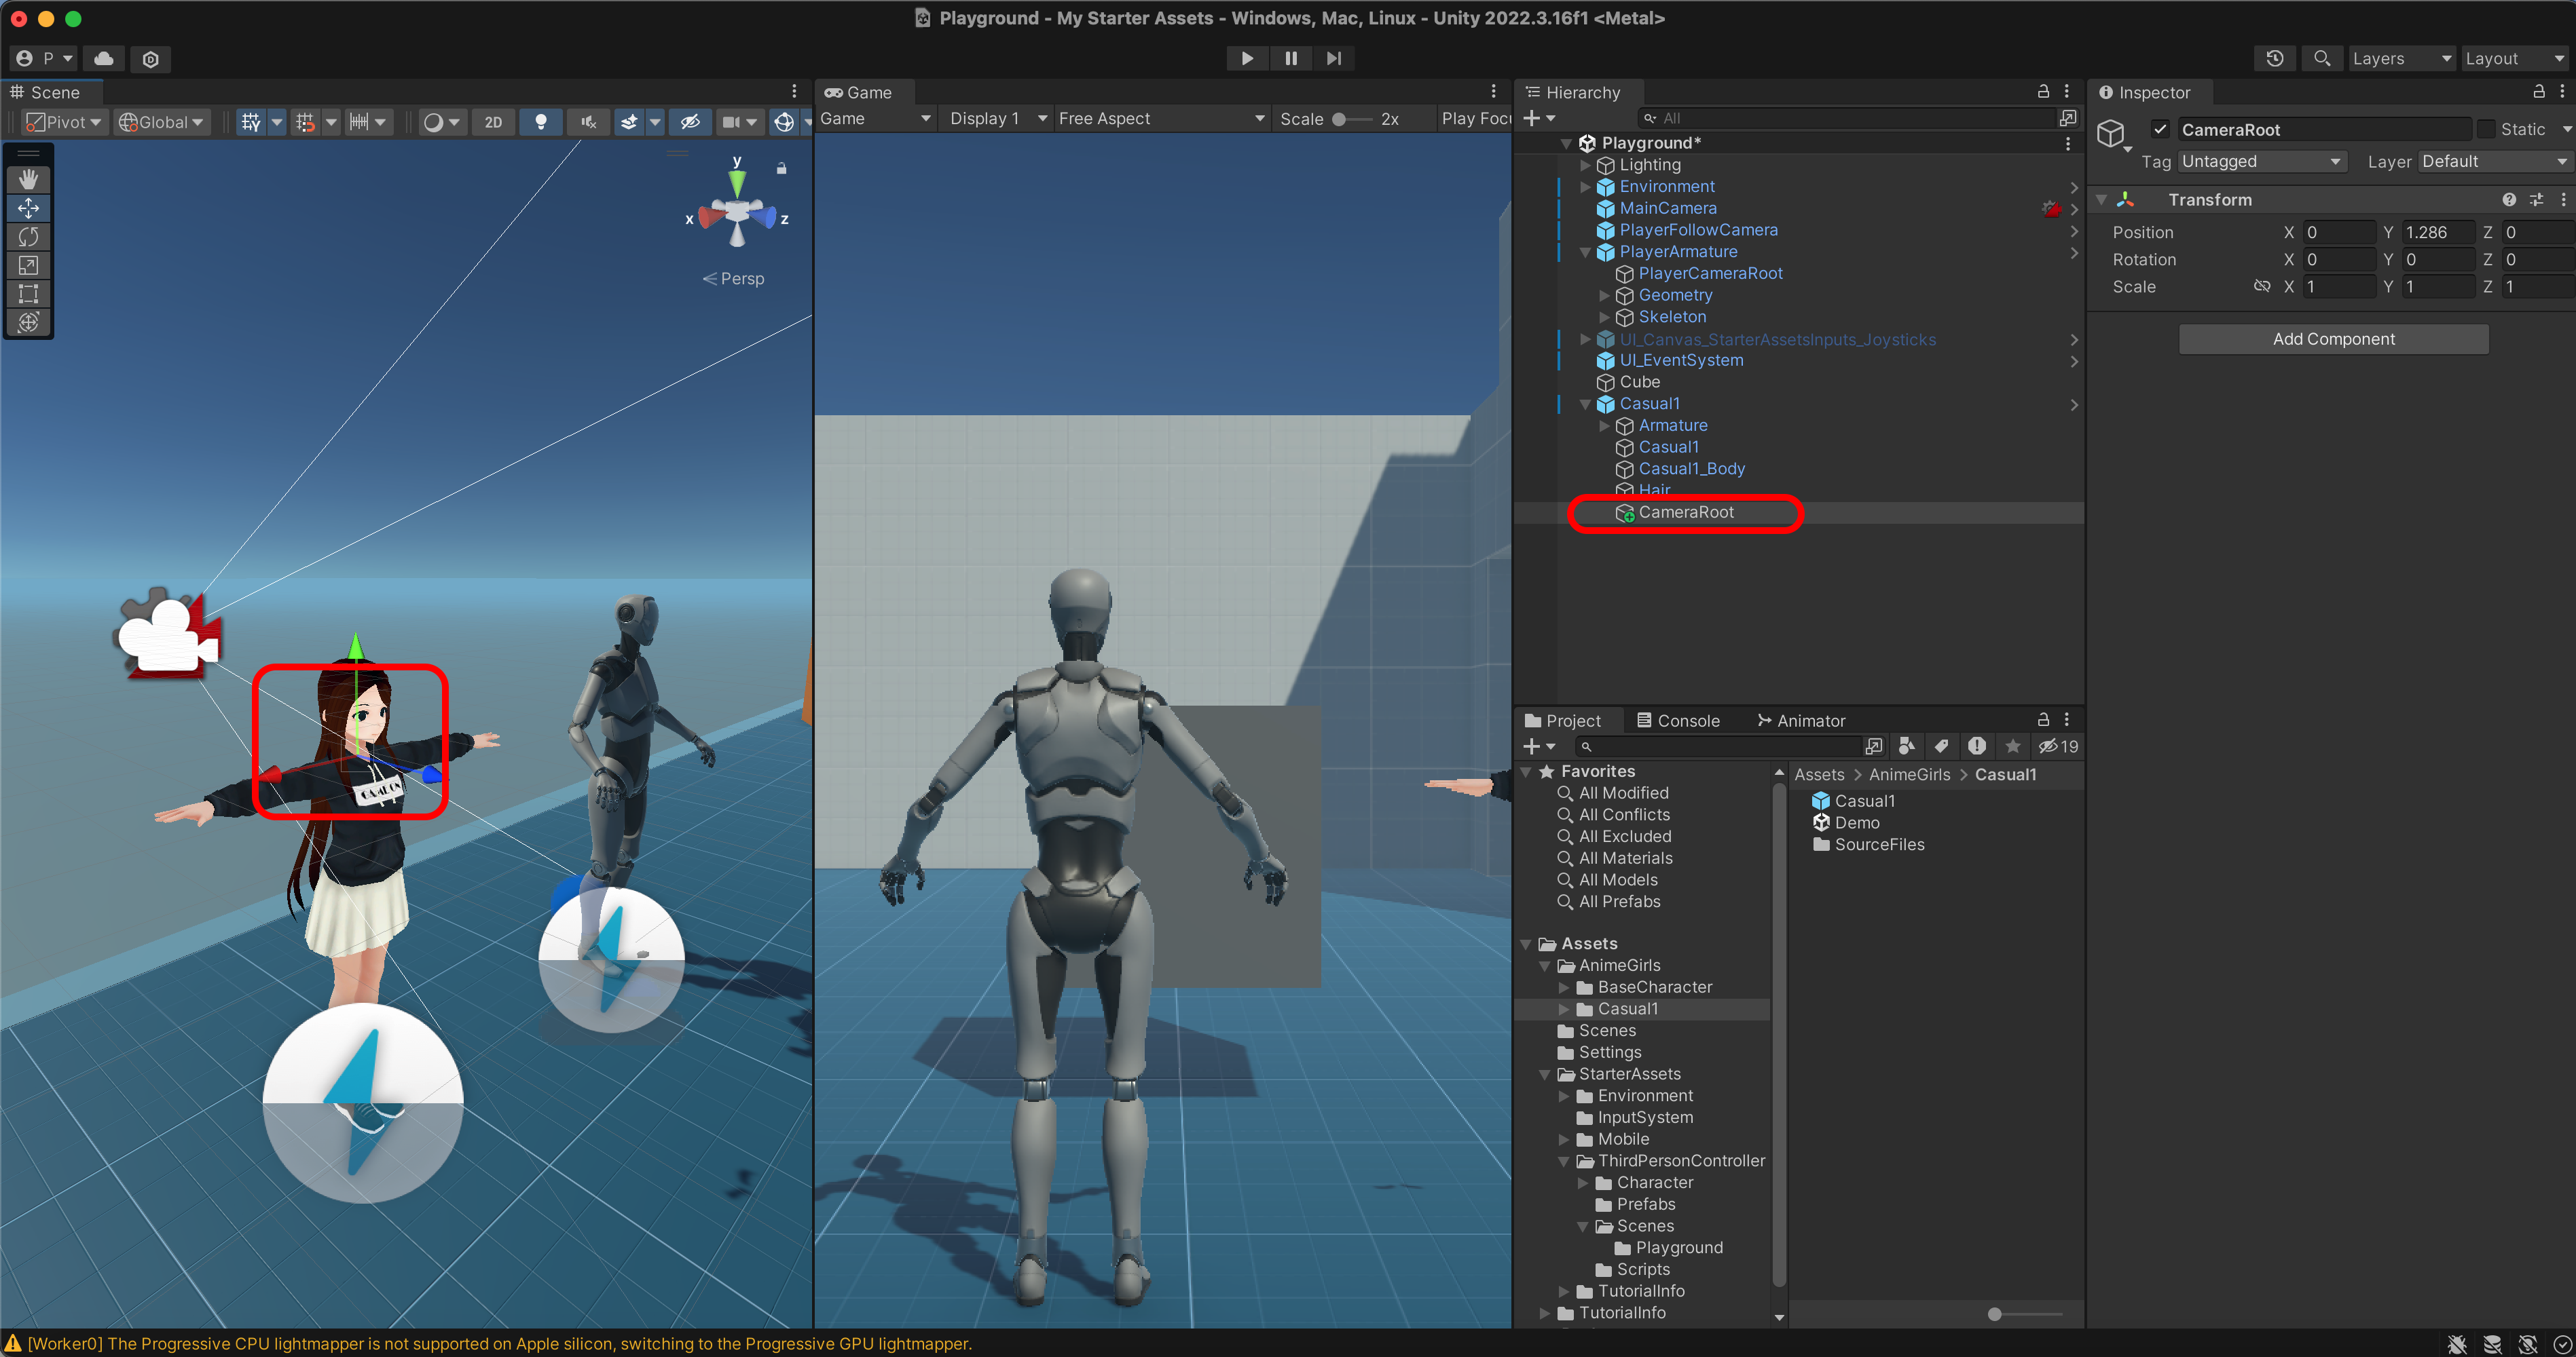2576x1357 pixels.
Task: Select the Rotate tool
Action: (28, 237)
